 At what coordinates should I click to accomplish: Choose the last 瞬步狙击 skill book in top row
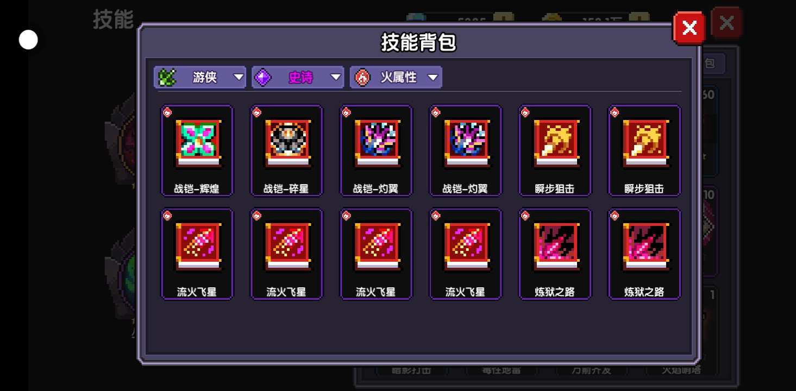tap(644, 150)
